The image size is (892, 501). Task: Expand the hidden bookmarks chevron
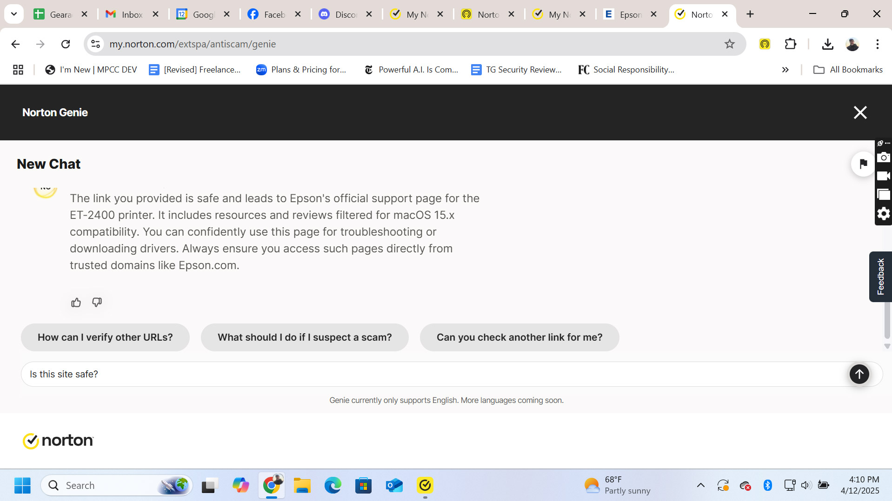tap(785, 70)
